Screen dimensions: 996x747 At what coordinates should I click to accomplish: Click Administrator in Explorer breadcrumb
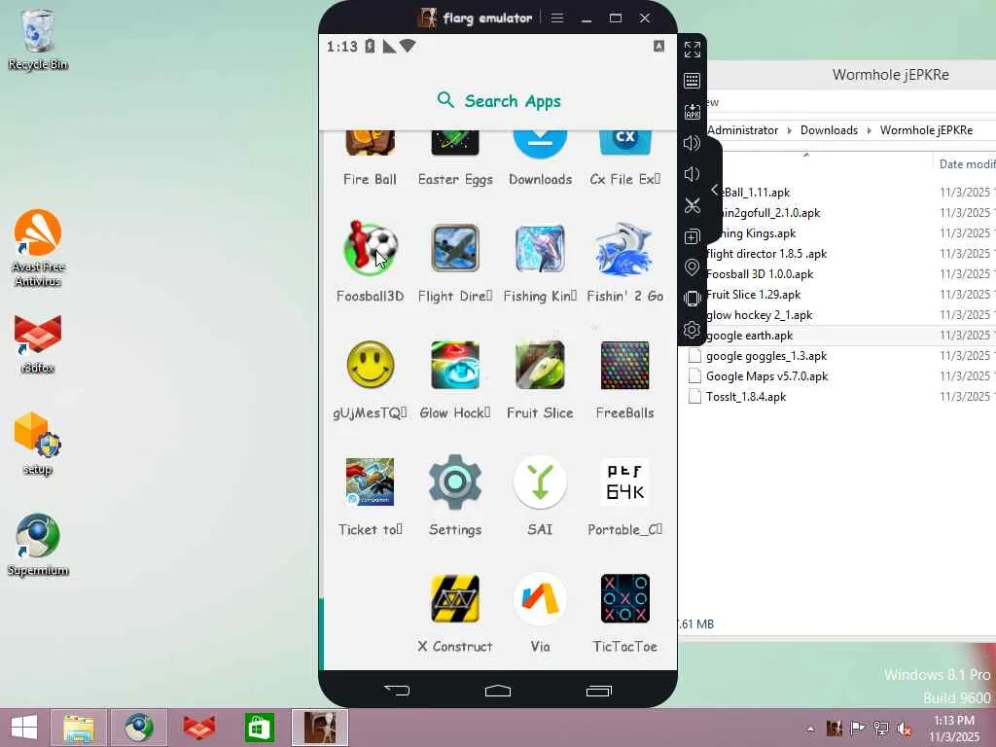pos(742,130)
